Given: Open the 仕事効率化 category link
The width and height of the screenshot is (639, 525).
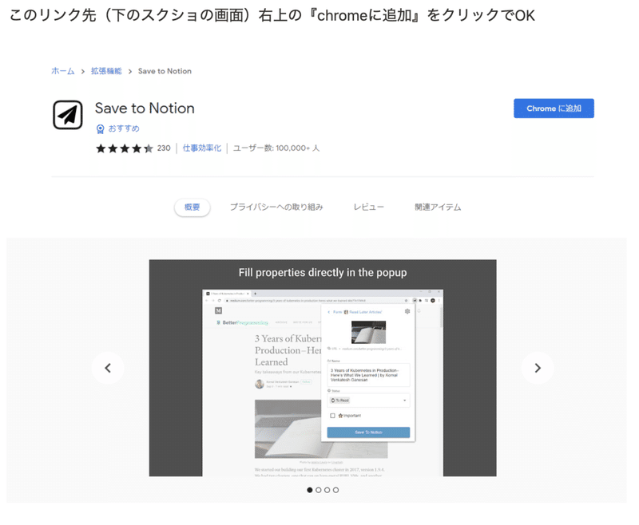Looking at the screenshot, I should (202, 148).
